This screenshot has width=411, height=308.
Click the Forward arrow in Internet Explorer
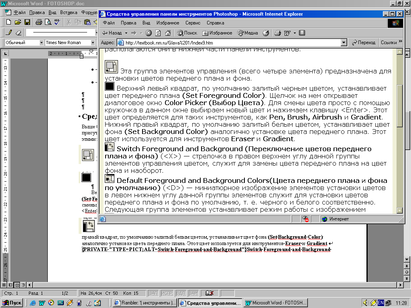134,33
